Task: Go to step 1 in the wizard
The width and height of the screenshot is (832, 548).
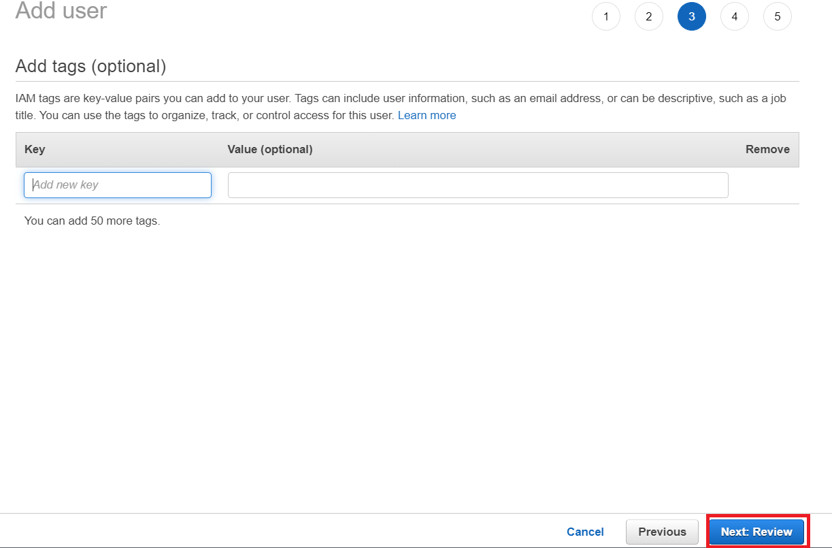Action: click(x=605, y=17)
